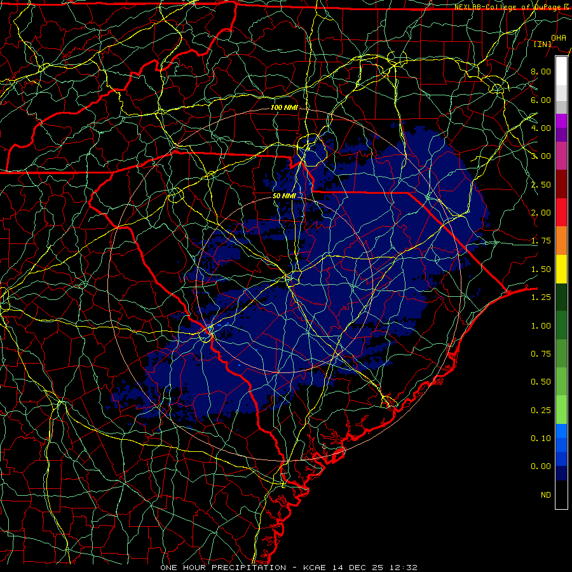Click the '0.75' scale label
Viewport: 572px width, 572px height.
tap(541, 354)
